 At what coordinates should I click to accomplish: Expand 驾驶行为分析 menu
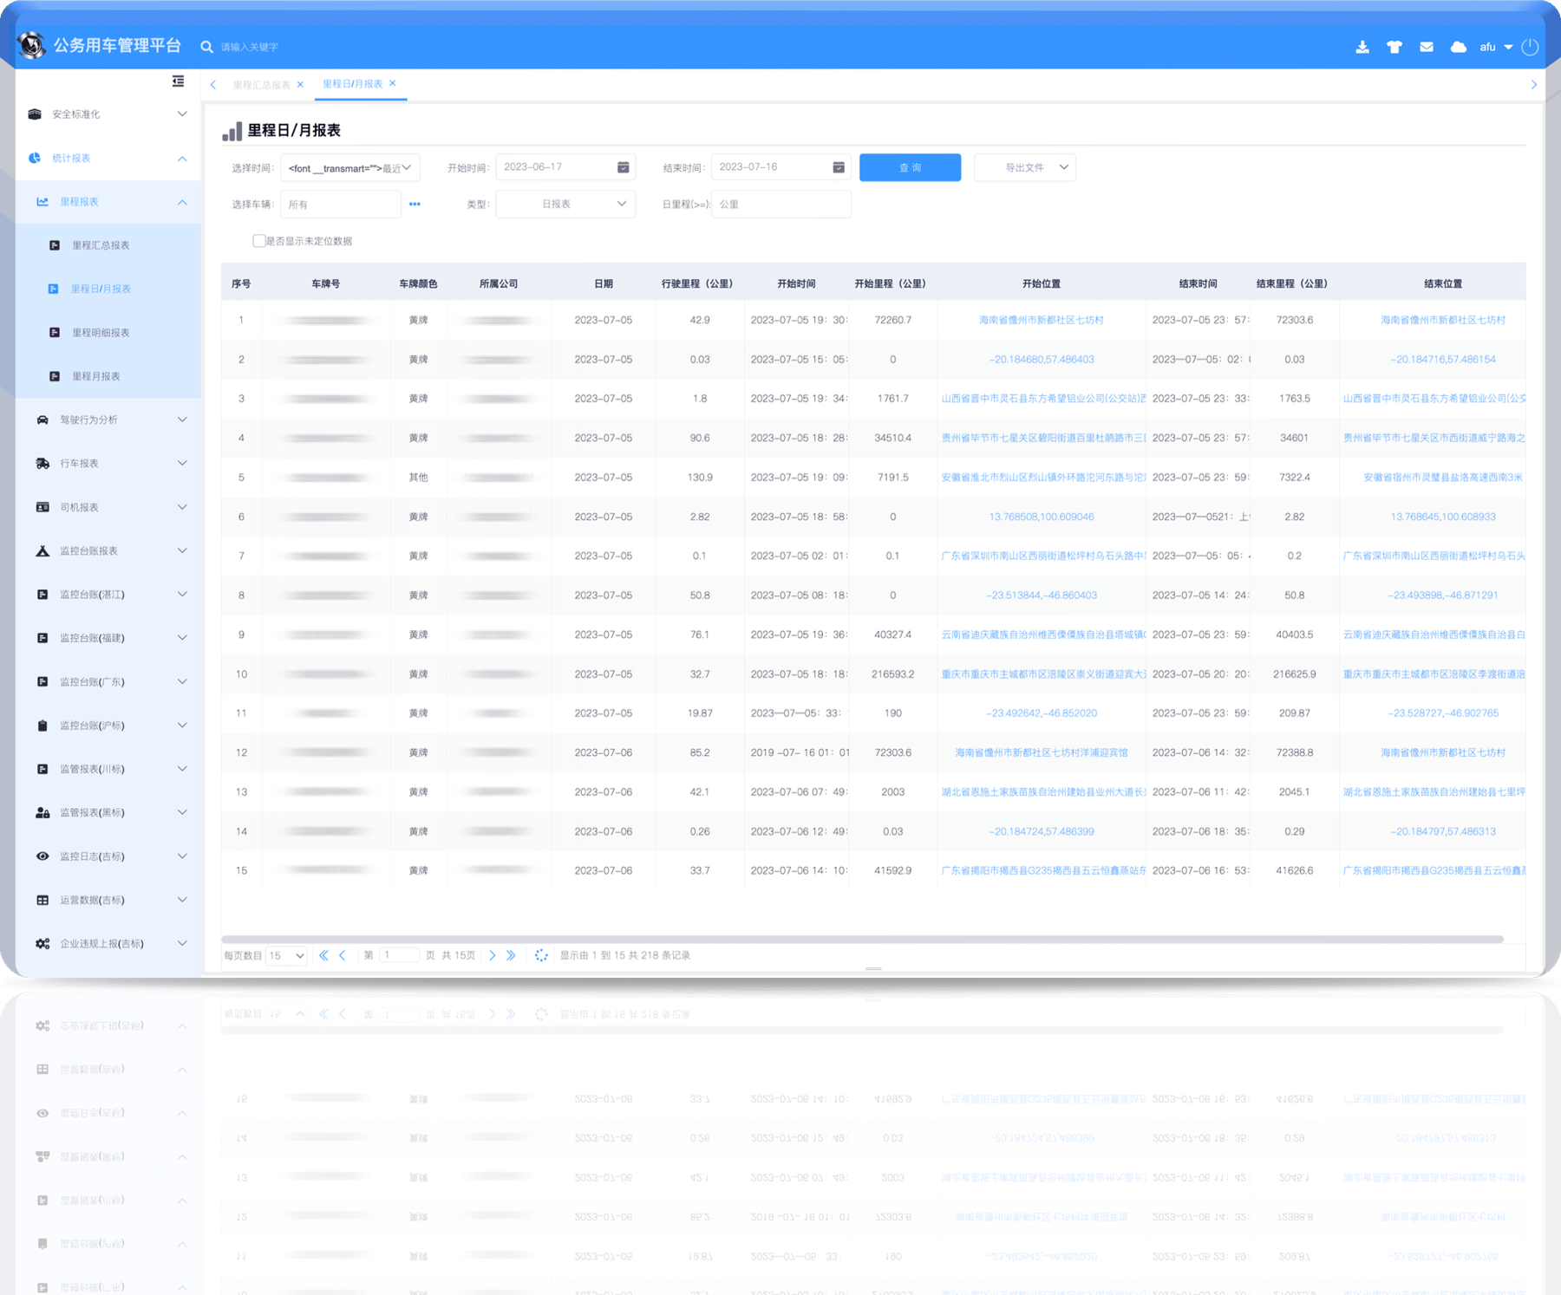108,420
